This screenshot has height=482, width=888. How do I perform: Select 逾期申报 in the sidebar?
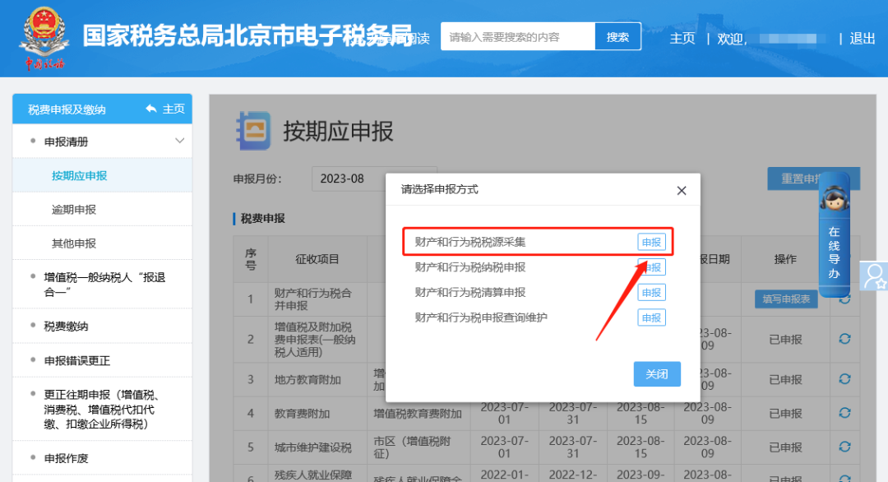click(102, 210)
